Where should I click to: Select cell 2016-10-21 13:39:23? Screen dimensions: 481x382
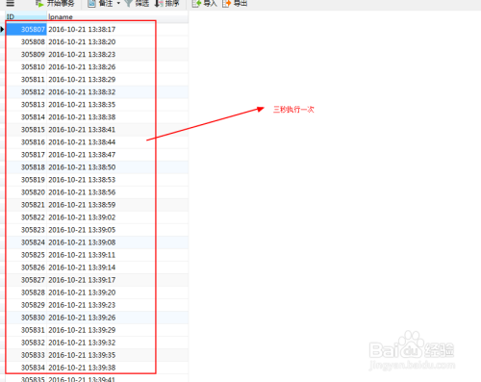pyautogui.click(x=117, y=304)
